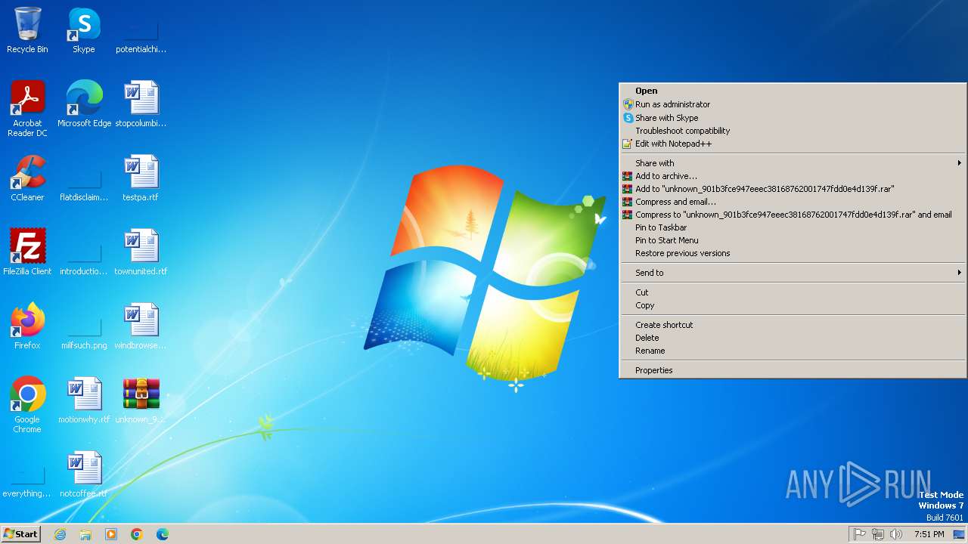Choose Copy in the context menu
This screenshot has width=968, height=544.
(x=793, y=305)
